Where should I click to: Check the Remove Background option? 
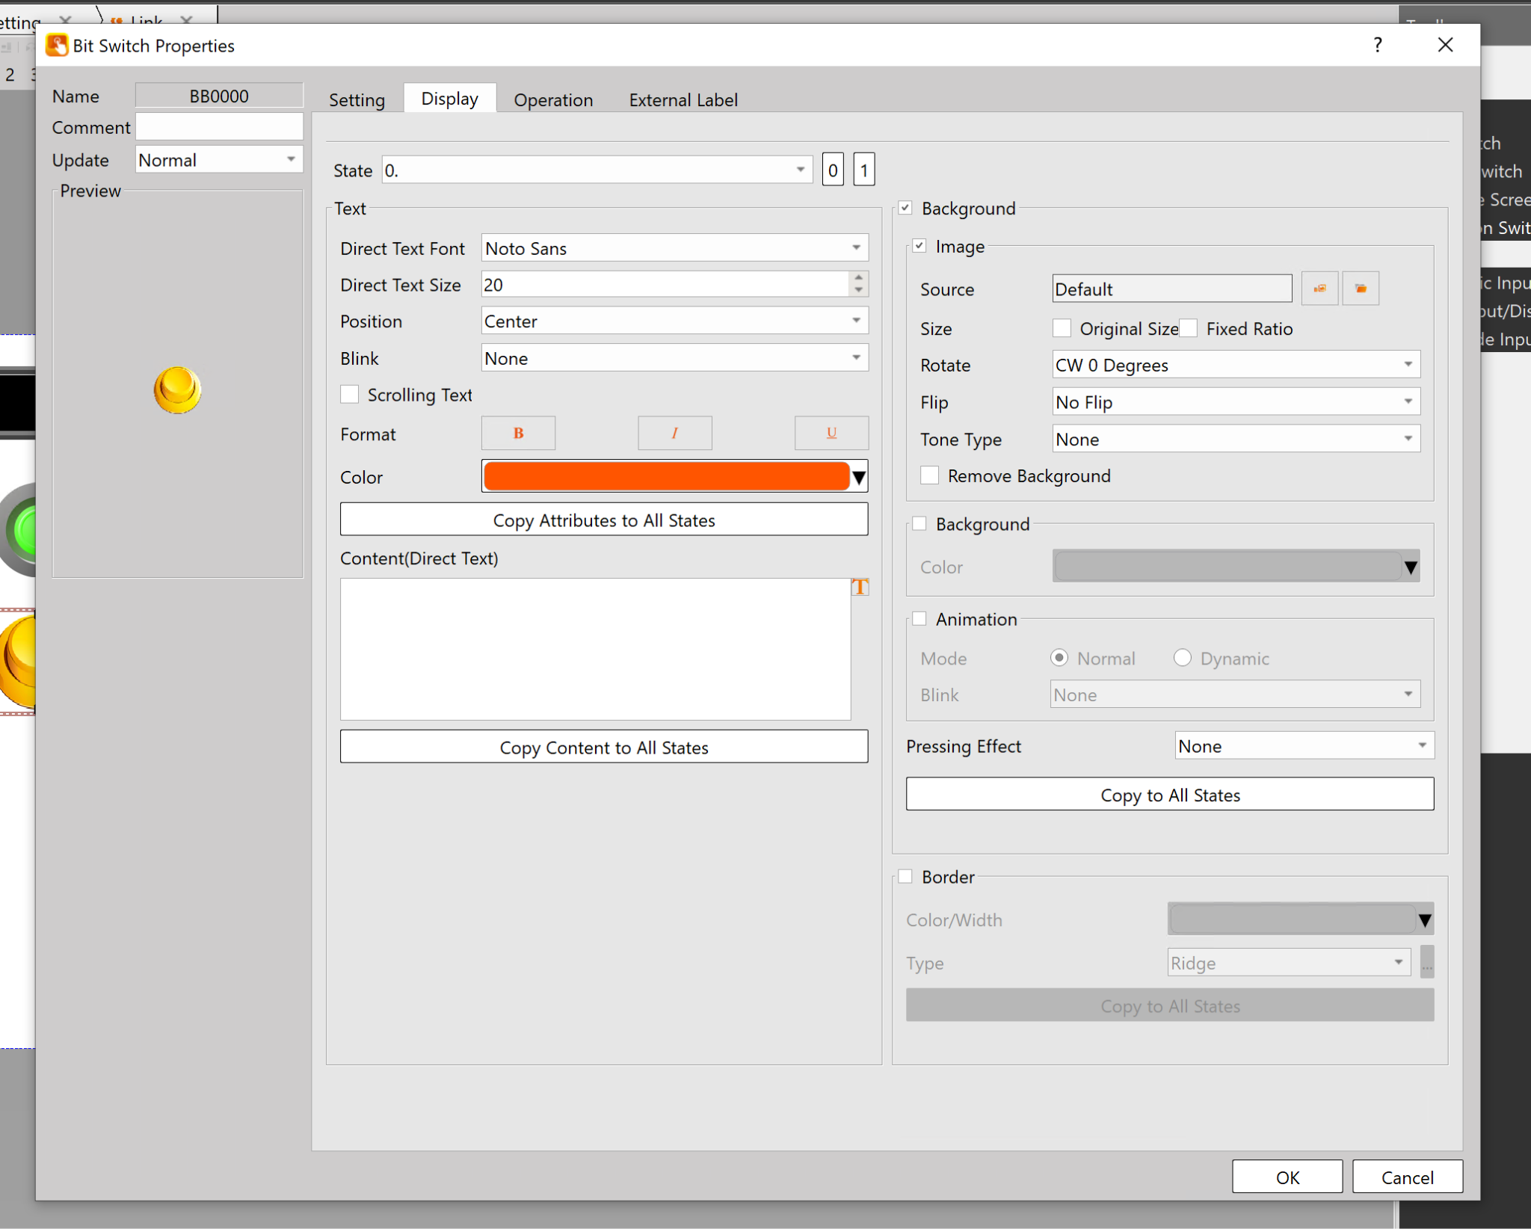pos(930,475)
